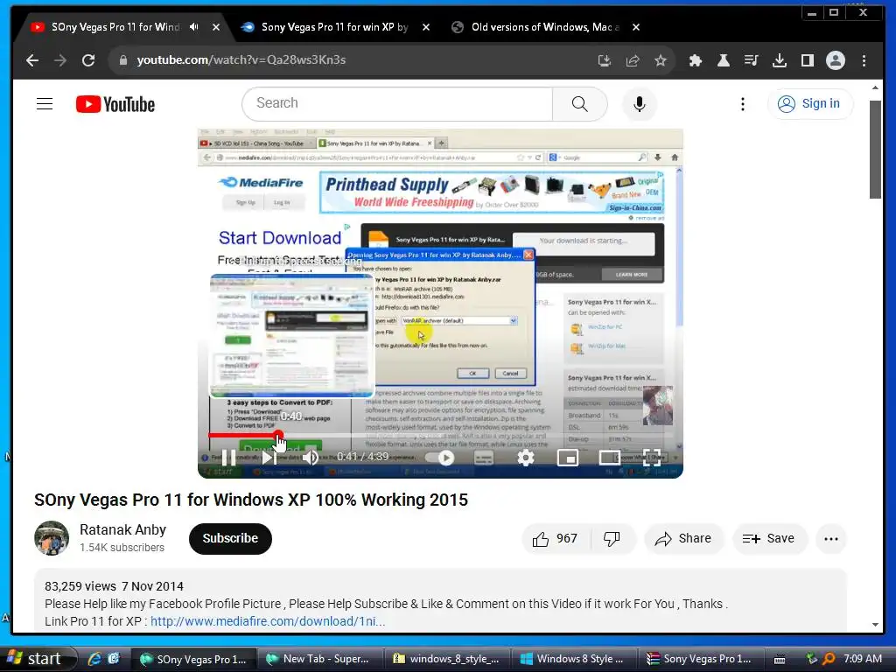This screenshot has height=672, width=896.
Task: Open more actions ellipsis beside Save
Action: tap(831, 538)
